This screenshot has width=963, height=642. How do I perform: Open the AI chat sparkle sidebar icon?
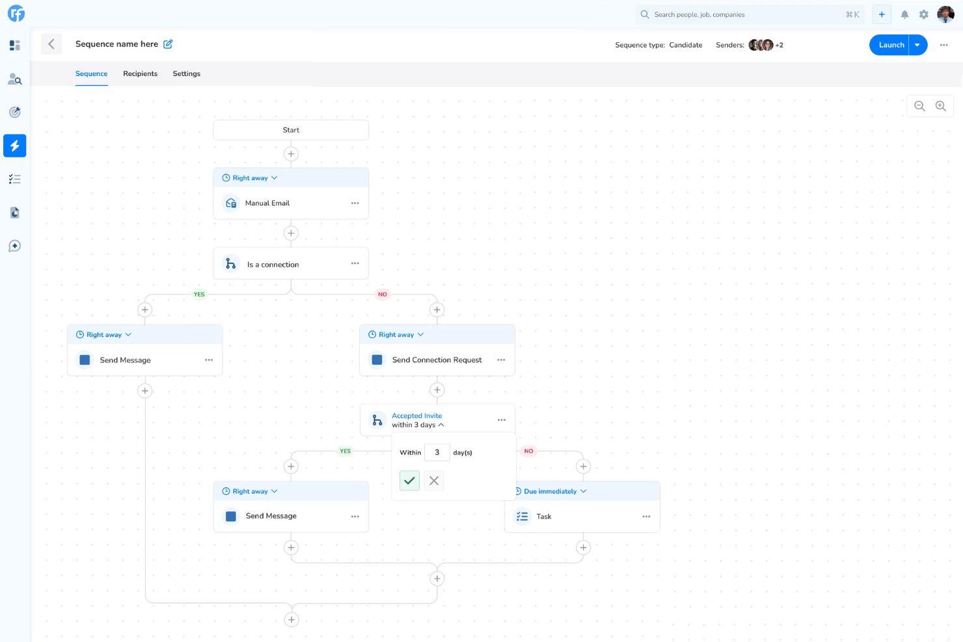(14, 246)
